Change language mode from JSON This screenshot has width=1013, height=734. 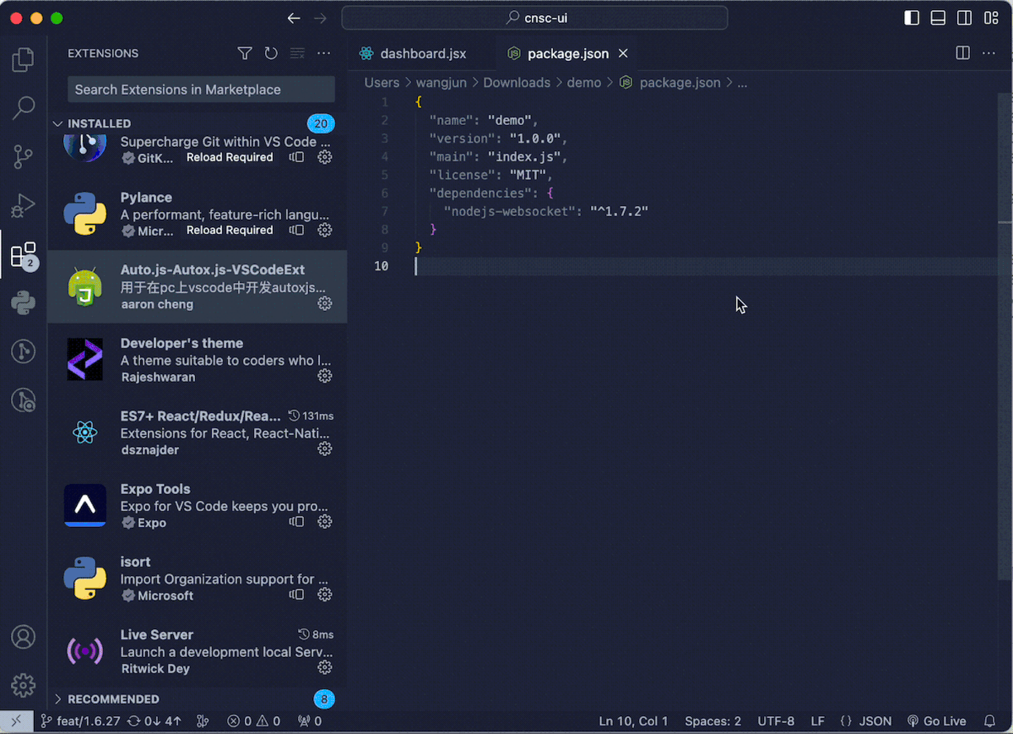point(875,721)
